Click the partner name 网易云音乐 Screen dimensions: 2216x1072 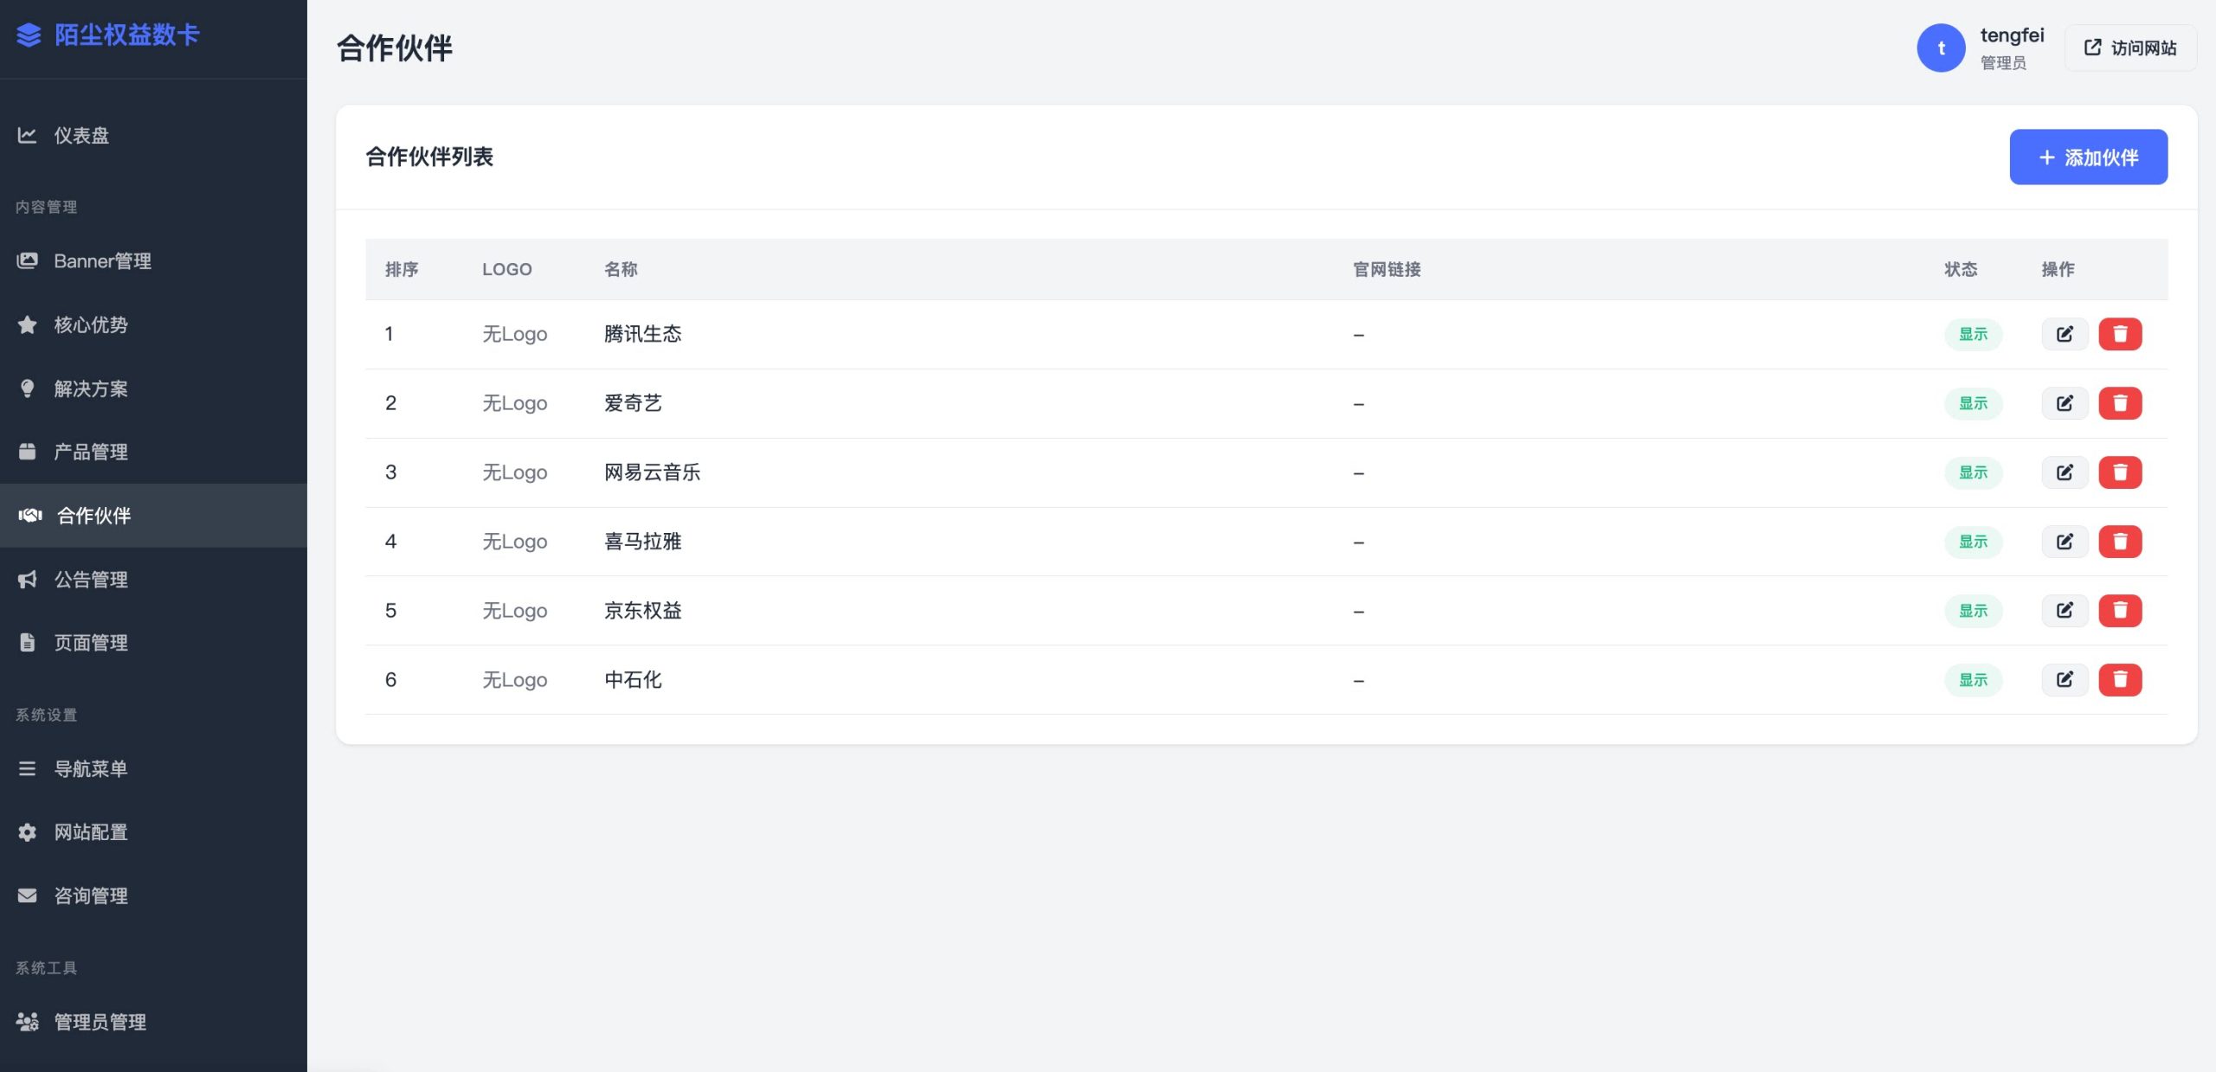pos(652,472)
